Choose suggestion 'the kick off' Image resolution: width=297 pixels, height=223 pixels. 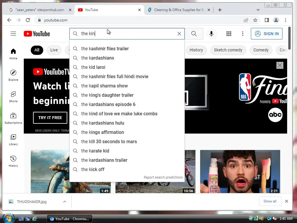click(127, 170)
